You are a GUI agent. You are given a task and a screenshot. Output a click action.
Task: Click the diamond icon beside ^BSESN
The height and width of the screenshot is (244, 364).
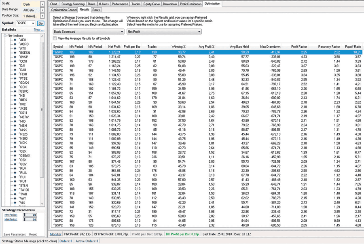click(x=15, y=53)
